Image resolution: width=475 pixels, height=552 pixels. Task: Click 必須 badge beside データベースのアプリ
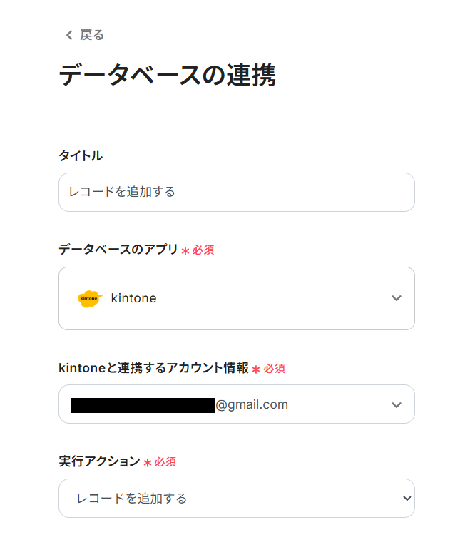203,250
